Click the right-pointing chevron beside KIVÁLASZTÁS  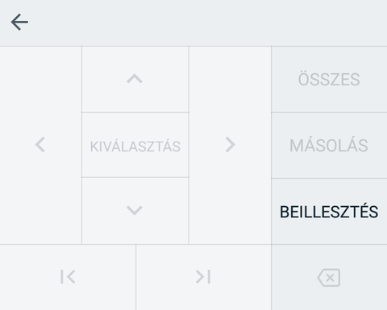click(x=230, y=145)
